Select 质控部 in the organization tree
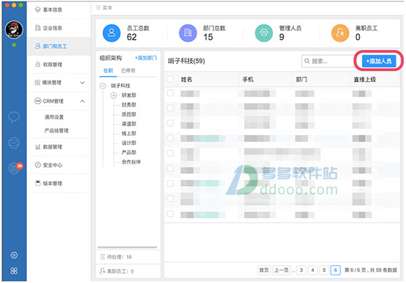 pyautogui.click(x=129, y=114)
